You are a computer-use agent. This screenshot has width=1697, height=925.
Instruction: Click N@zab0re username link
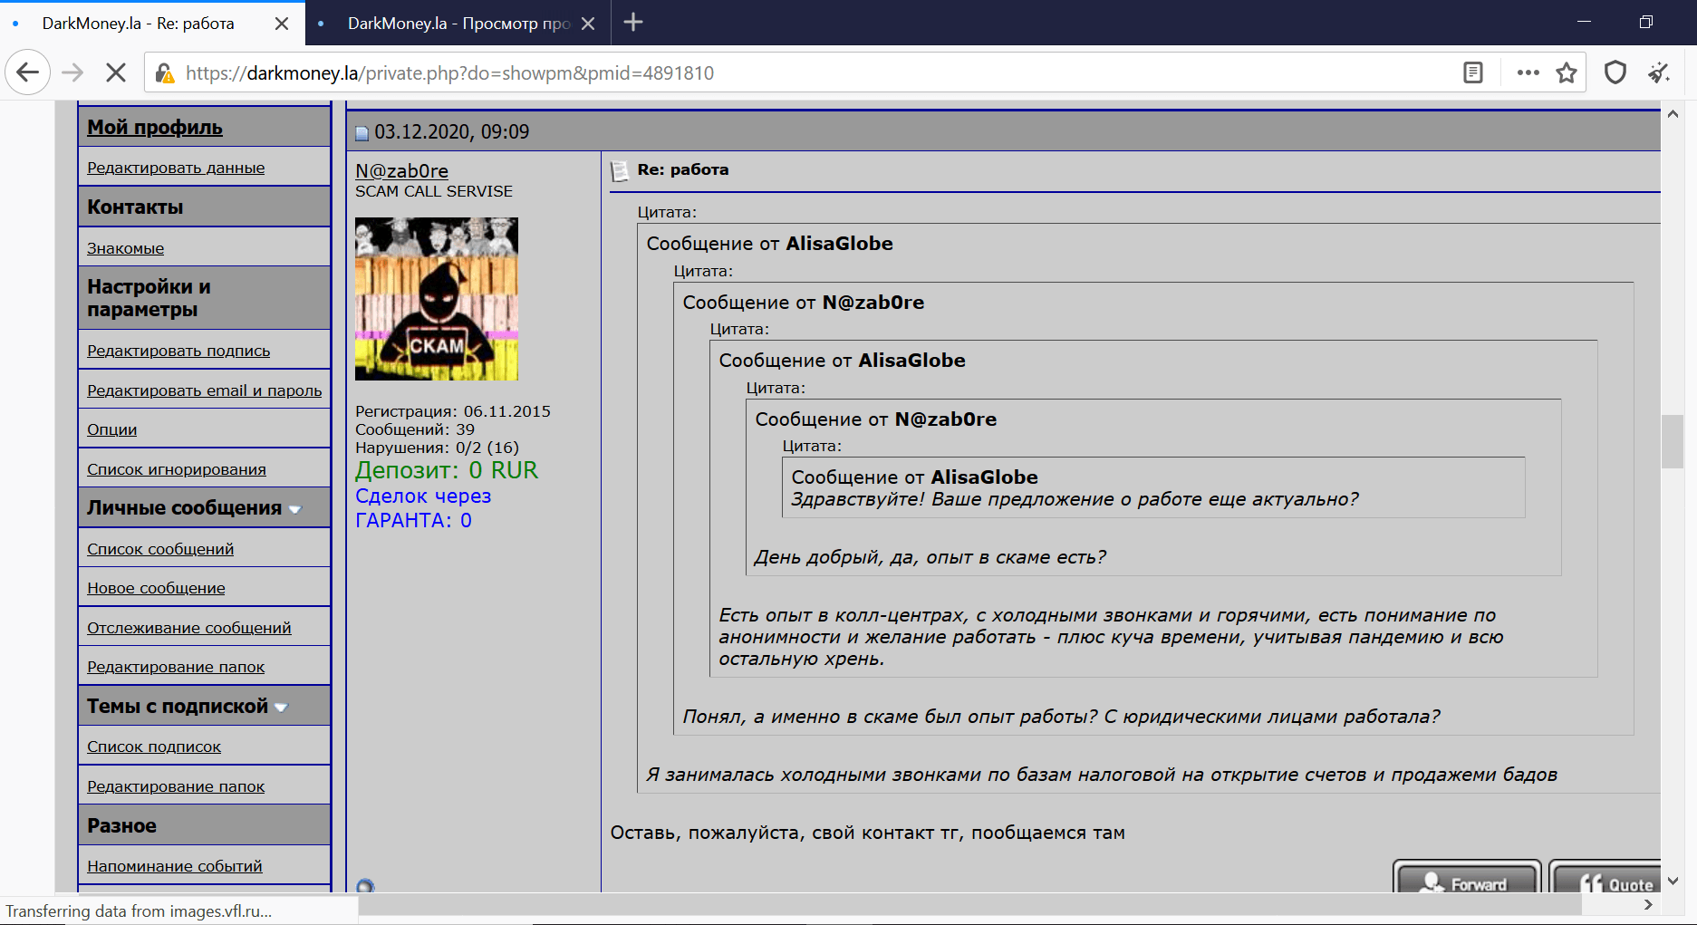[401, 171]
